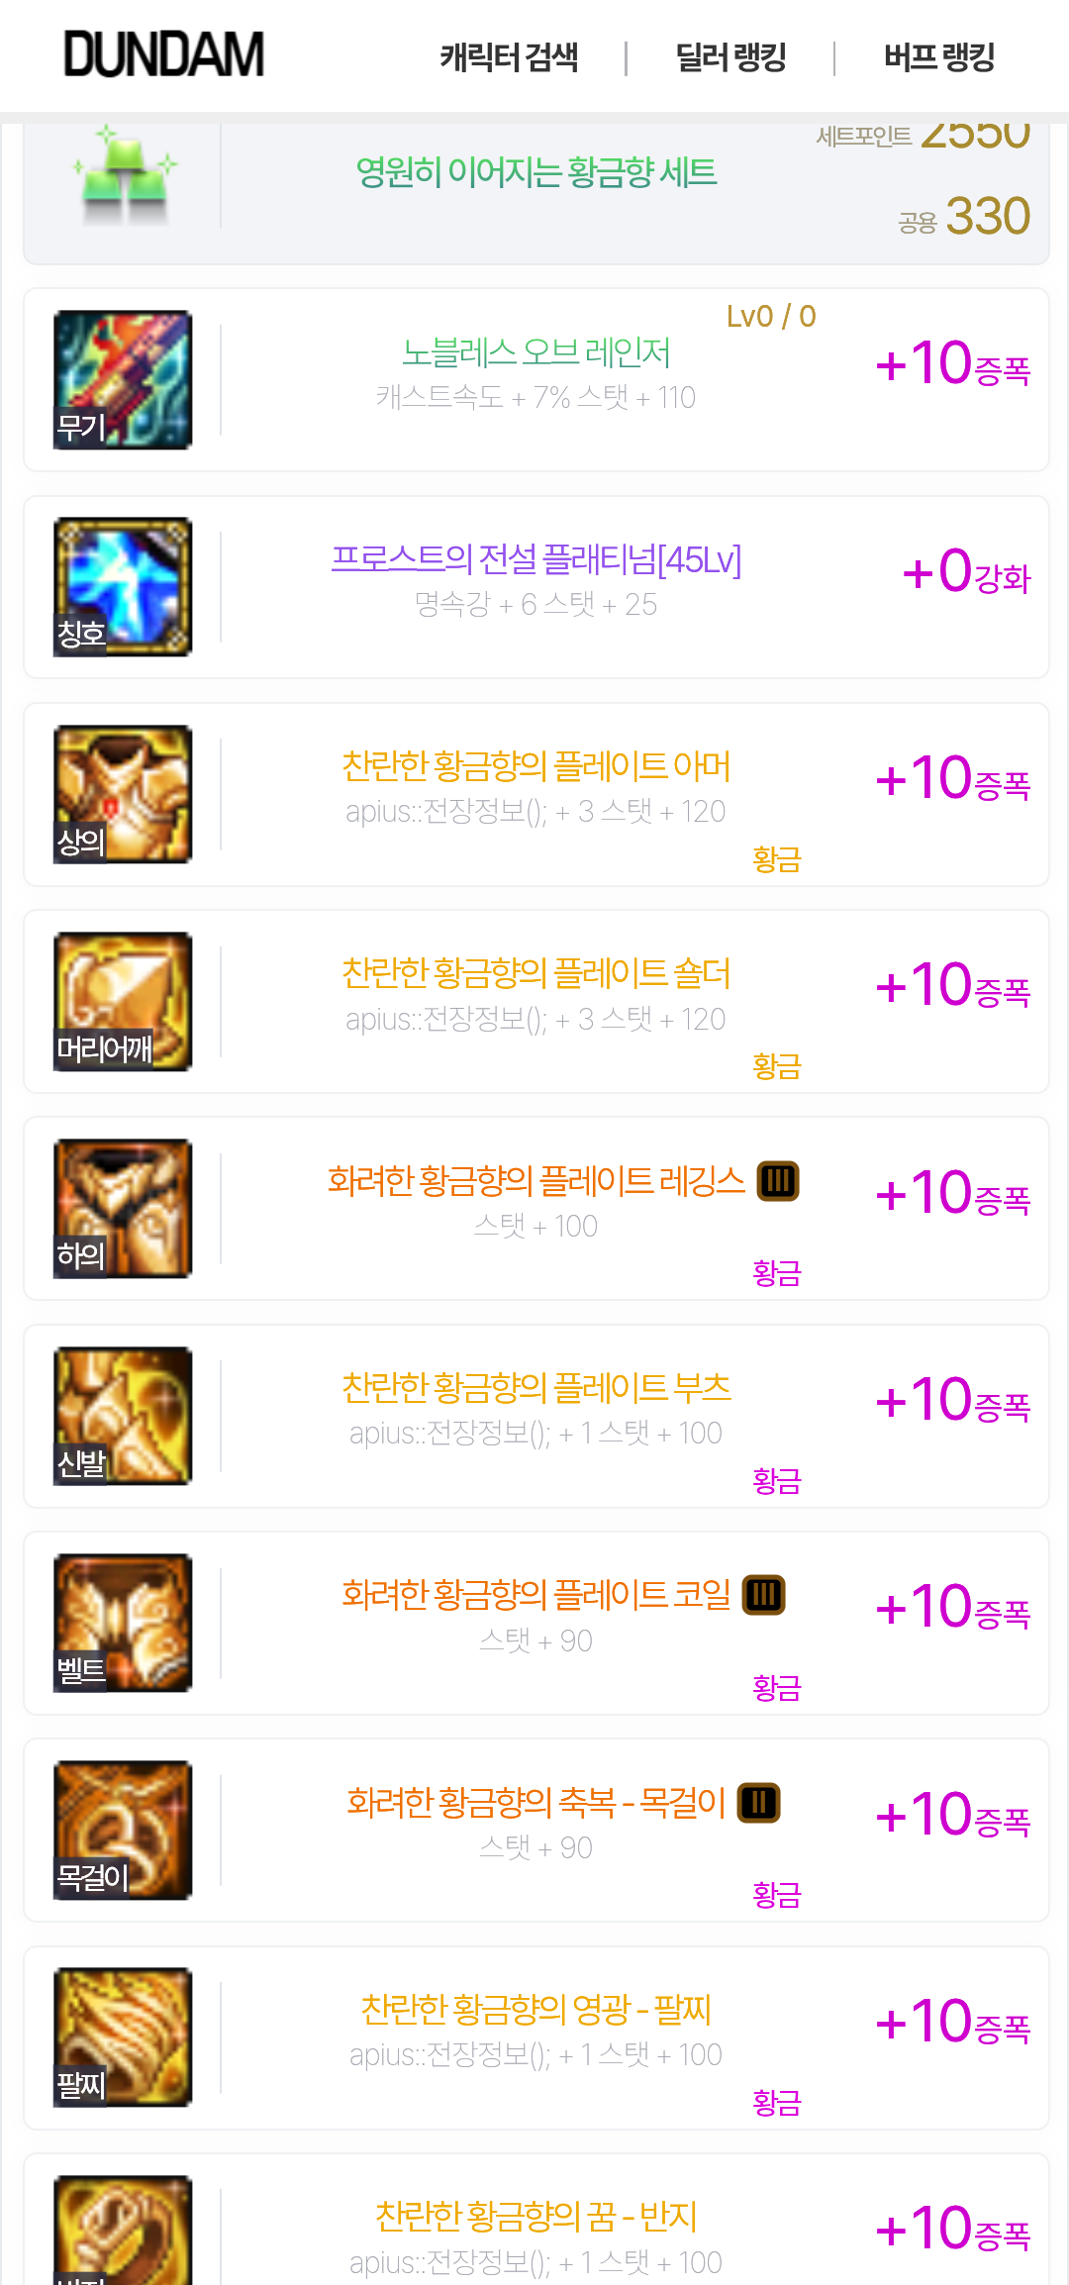Click the 칭호 title item icon
The image size is (1069, 2285).
point(123,587)
